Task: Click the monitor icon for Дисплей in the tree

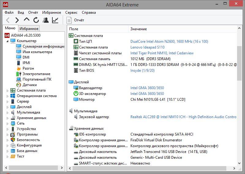Action: [x=13, y=107]
